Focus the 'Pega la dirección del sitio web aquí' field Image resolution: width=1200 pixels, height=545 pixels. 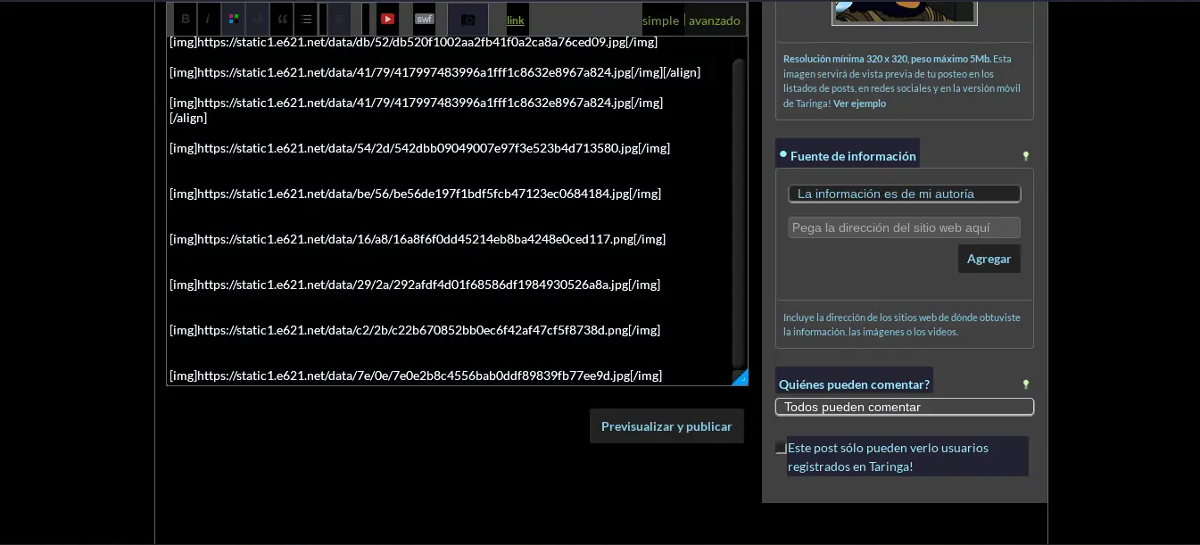click(905, 227)
